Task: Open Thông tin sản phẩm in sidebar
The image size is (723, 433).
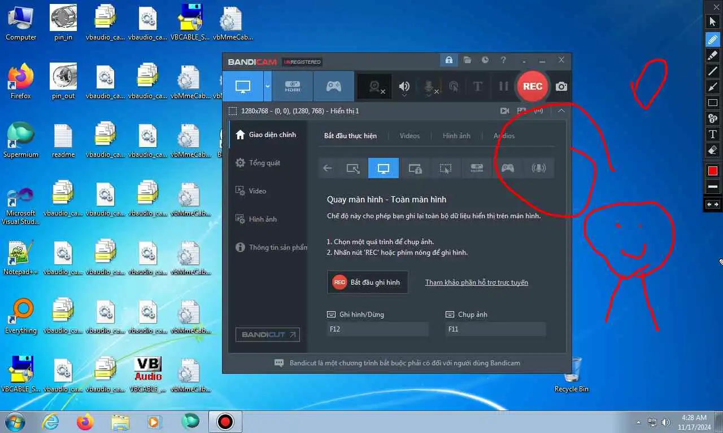Action: tap(268, 248)
